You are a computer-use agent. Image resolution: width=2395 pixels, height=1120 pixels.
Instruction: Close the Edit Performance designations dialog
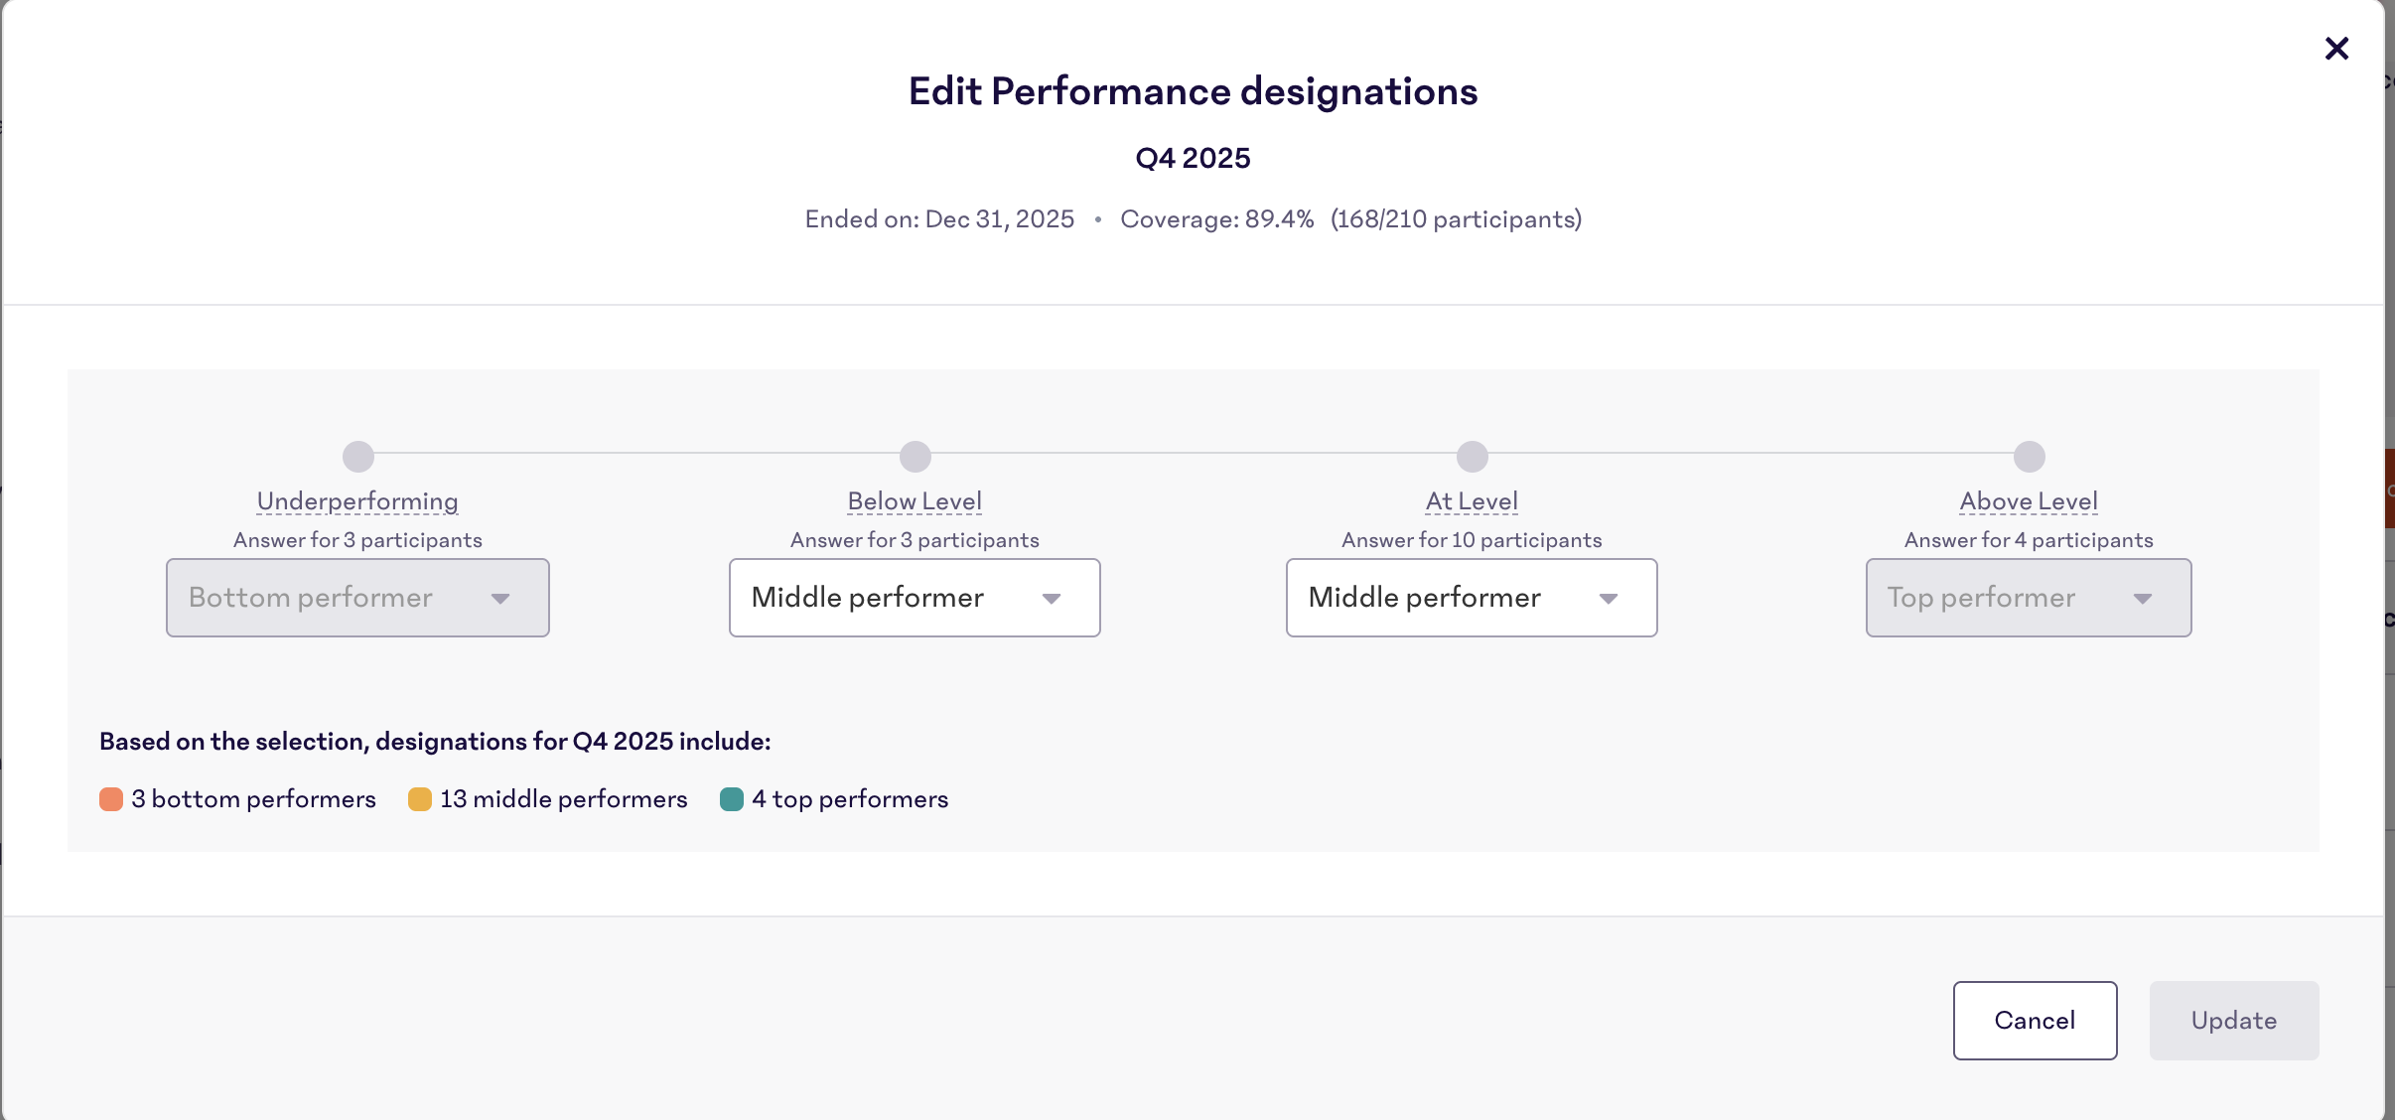point(2337,48)
